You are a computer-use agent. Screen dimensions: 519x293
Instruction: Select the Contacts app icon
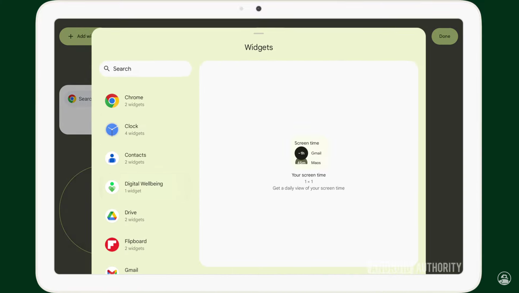tap(112, 158)
